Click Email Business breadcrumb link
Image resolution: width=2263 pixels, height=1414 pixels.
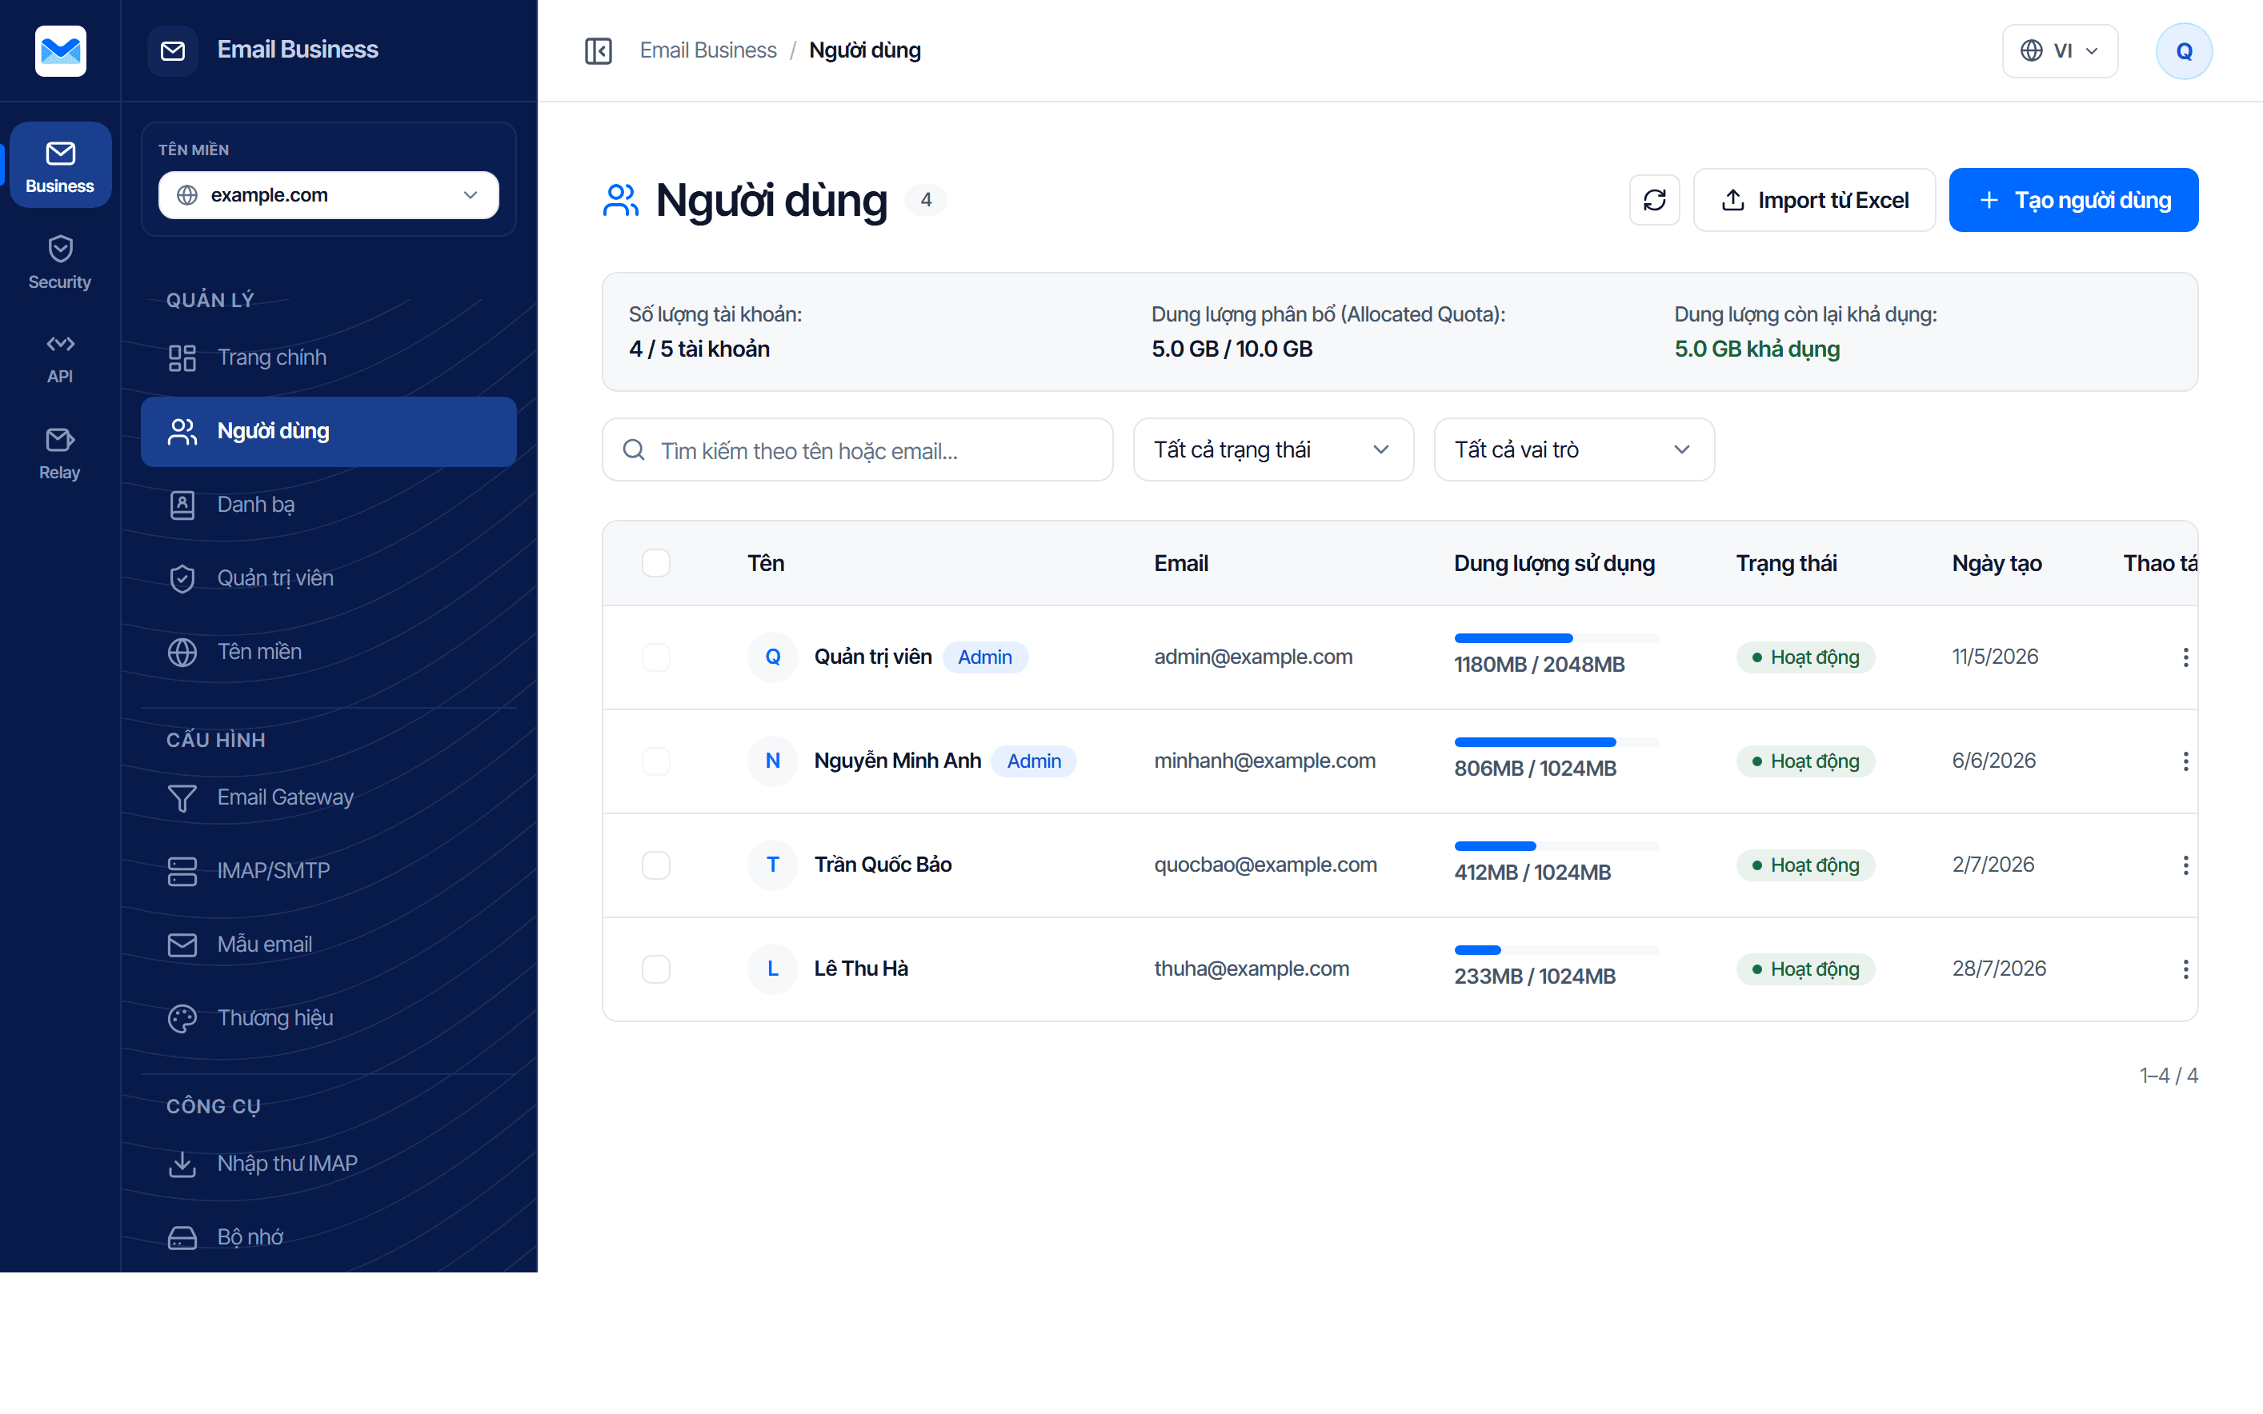coord(707,50)
